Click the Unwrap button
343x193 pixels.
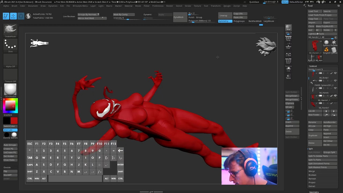point(225,16)
